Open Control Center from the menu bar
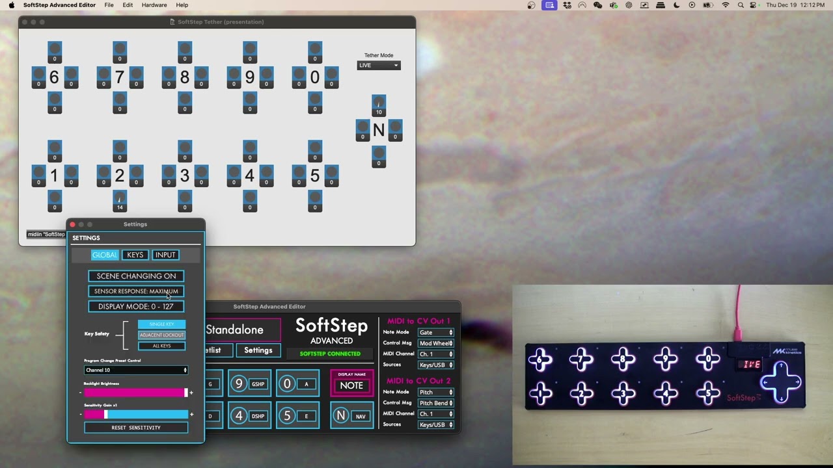 [754, 5]
